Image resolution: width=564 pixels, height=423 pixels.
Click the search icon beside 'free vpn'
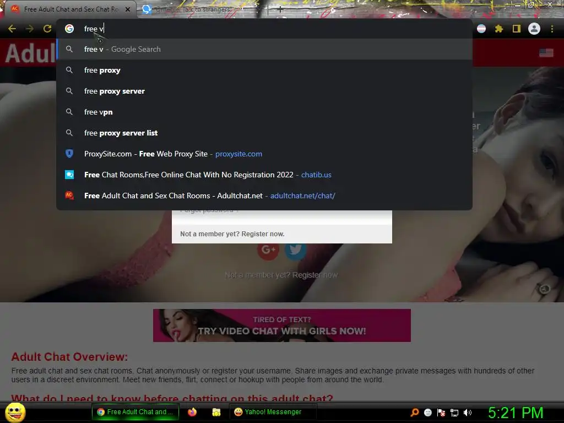click(x=69, y=112)
